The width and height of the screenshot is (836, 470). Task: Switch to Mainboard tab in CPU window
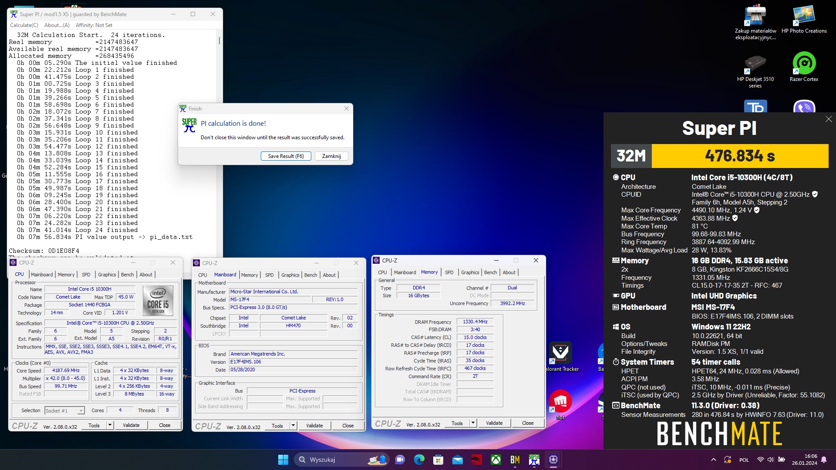click(42, 275)
